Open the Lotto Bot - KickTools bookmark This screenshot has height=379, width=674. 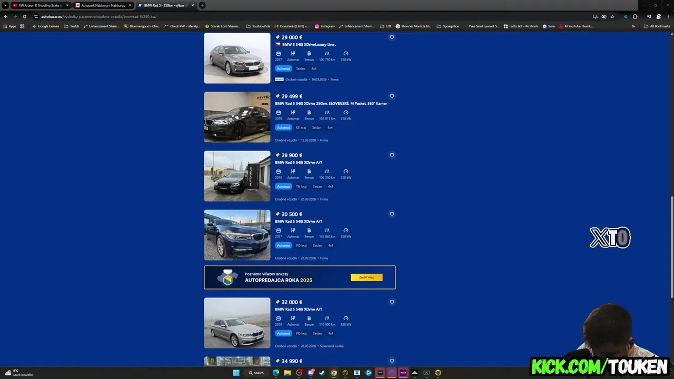tap(521, 26)
